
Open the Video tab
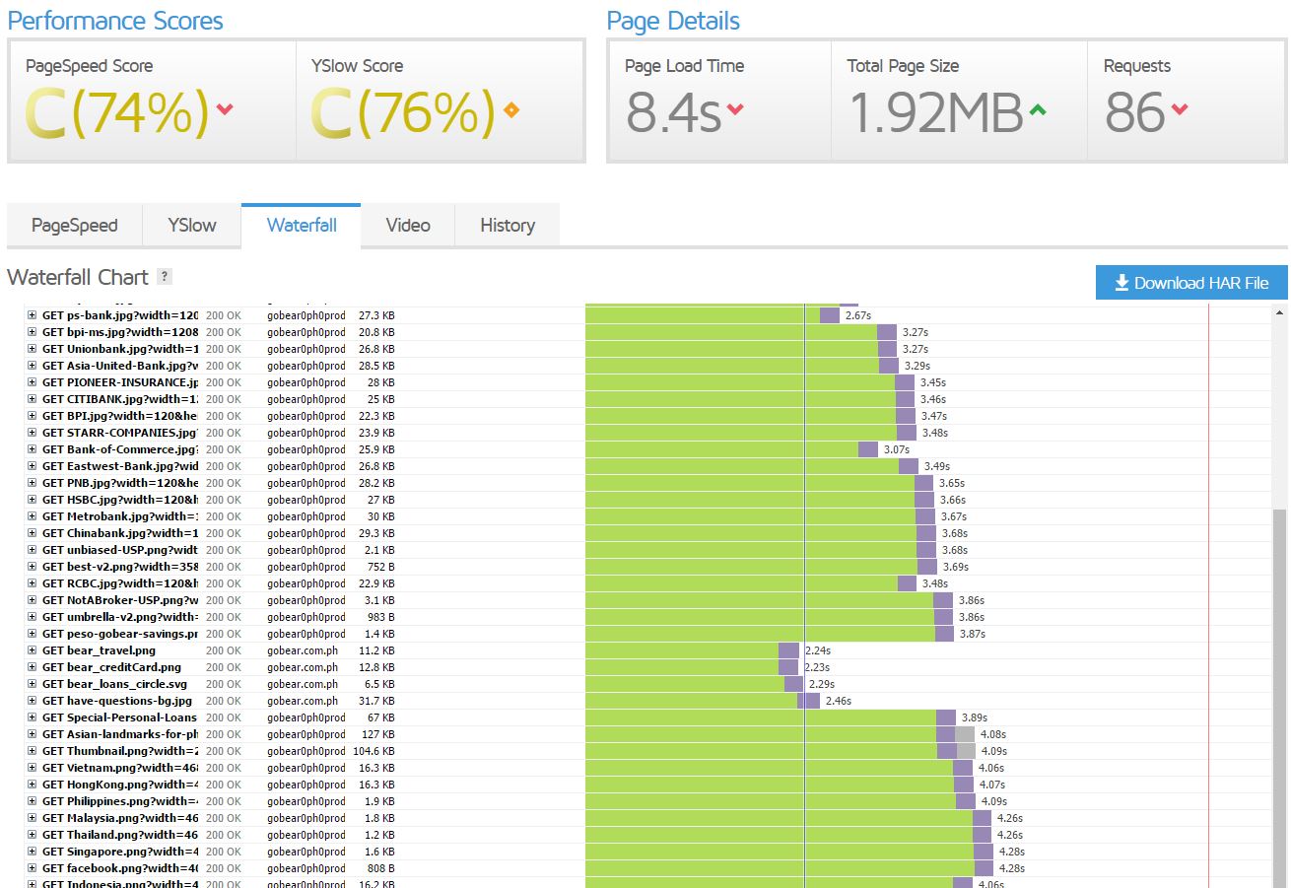(407, 226)
